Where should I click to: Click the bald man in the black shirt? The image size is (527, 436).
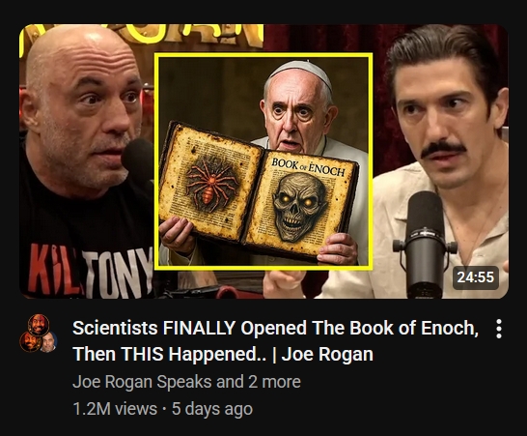pos(84,161)
